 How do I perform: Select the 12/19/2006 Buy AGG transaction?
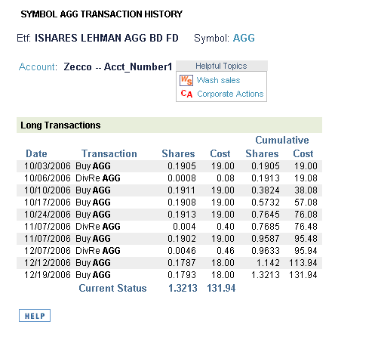169,275
